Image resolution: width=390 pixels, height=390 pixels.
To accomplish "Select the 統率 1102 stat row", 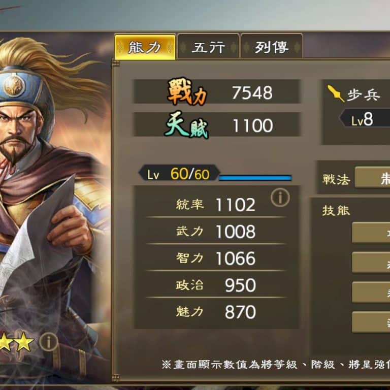I will coord(215,205).
